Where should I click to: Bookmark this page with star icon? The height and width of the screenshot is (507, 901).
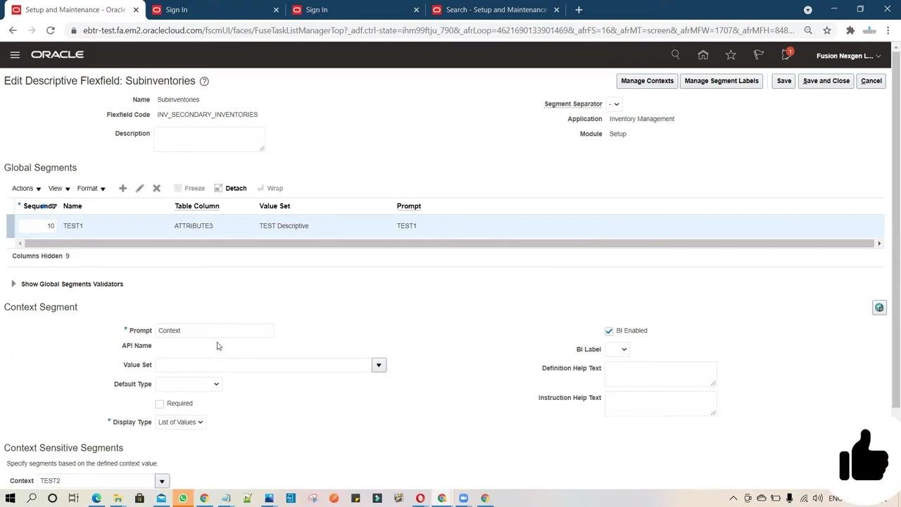click(x=827, y=30)
